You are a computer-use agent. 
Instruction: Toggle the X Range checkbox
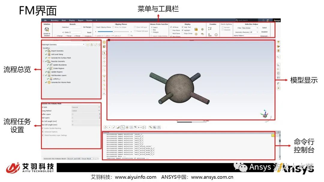coord(55,36)
